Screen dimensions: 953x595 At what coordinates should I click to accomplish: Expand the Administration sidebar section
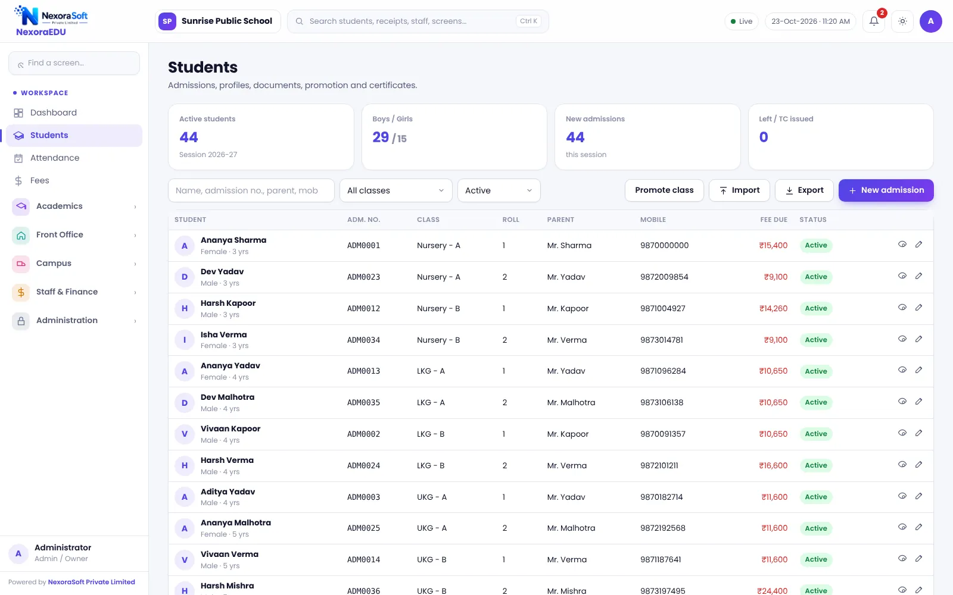[74, 321]
